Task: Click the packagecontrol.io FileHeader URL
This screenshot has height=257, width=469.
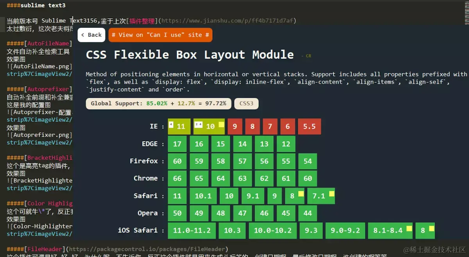Action: pyautogui.click(x=147, y=249)
